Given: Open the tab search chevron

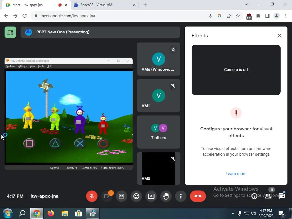Looking at the screenshot, I should click(246, 4).
